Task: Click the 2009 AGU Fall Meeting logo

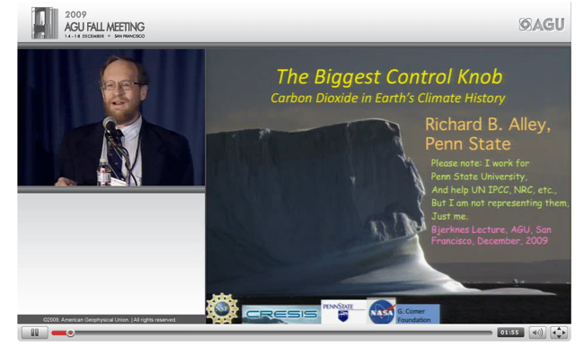Action: pos(88,23)
